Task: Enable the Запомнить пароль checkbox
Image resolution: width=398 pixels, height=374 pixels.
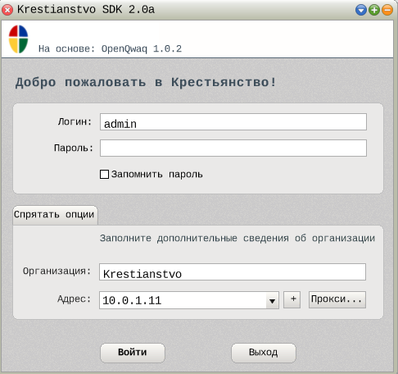Action: coord(104,174)
